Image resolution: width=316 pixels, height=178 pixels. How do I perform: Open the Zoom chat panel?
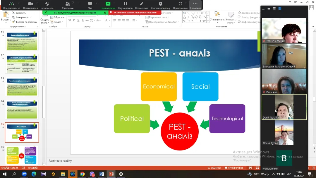(x=90, y=5)
